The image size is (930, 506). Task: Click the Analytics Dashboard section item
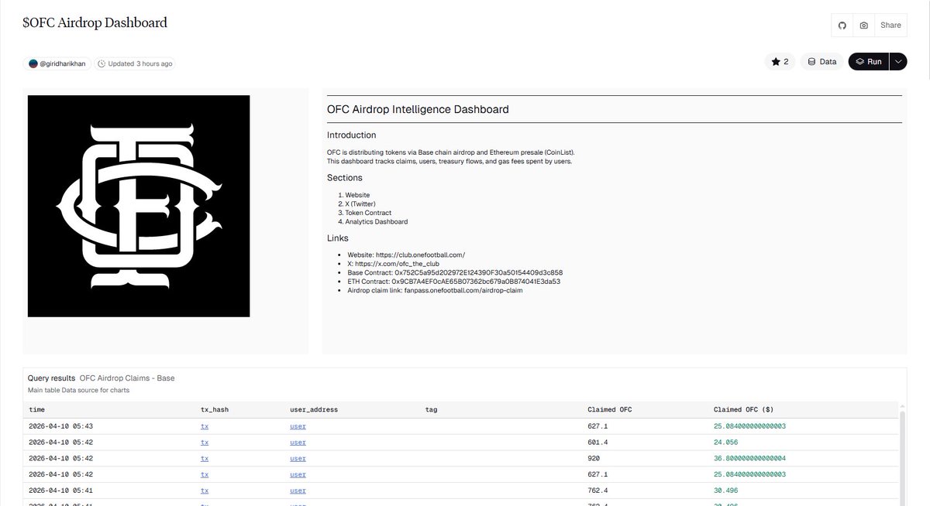pos(377,221)
